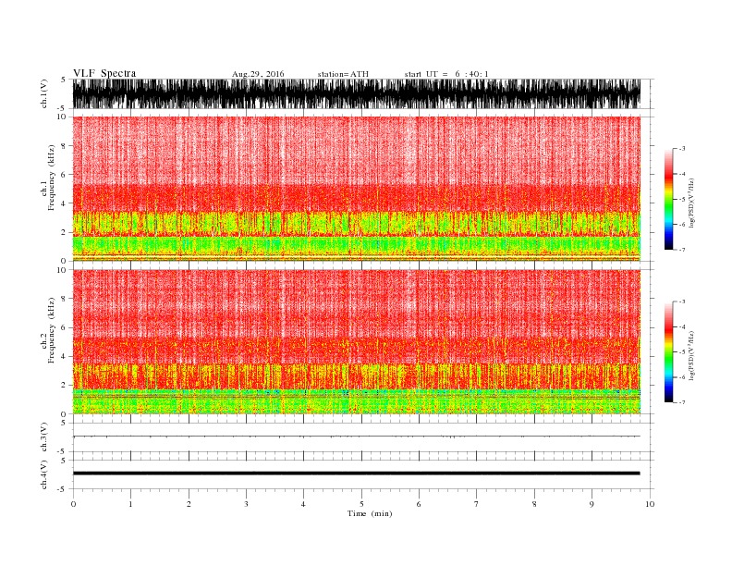Screen dimensions: 732x566
Task: Click '-7' on ch.2 color scale
Action: coord(681,402)
